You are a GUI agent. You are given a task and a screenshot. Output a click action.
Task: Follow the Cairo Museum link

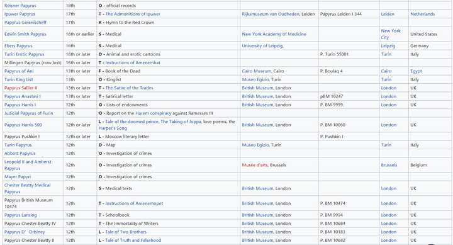(257, 71)
